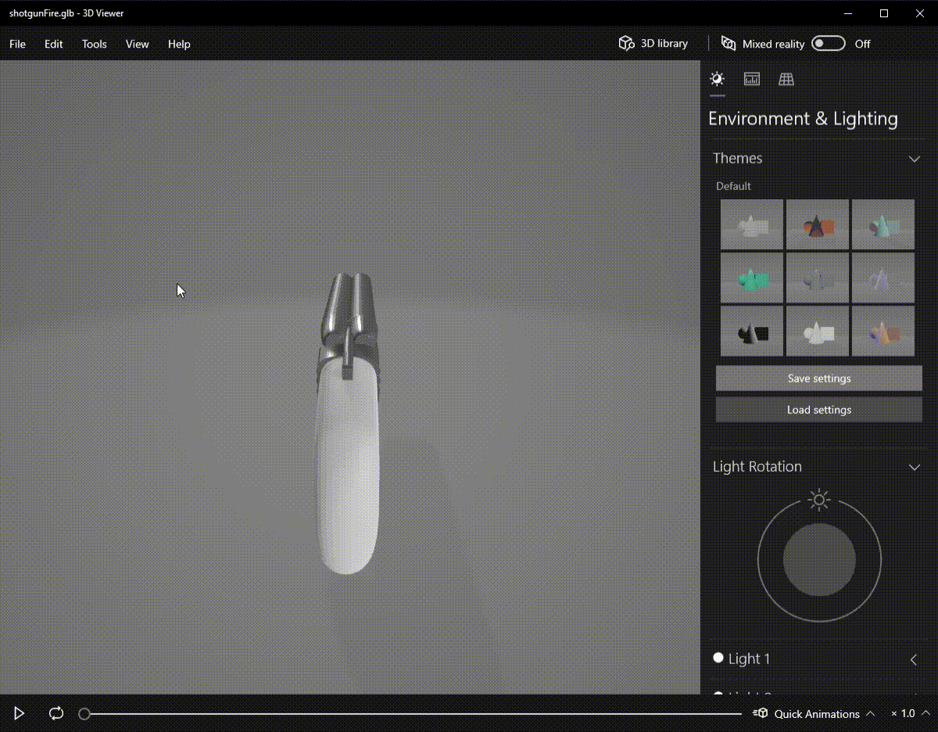Select the Light 1 radio button

coord(718,658)
